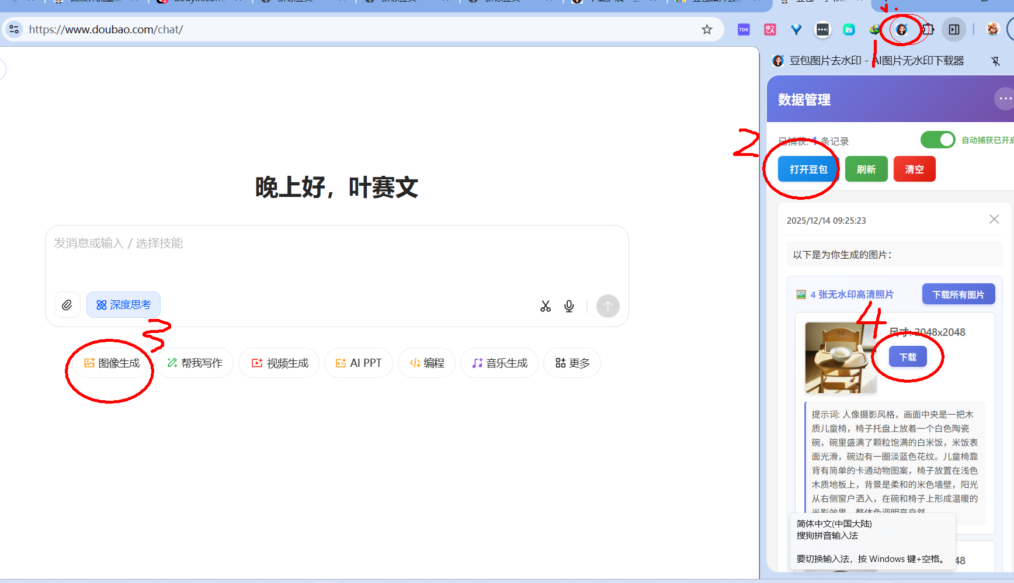
Task: Click the microphone voice input icon
Action: [x=569, y=306]
